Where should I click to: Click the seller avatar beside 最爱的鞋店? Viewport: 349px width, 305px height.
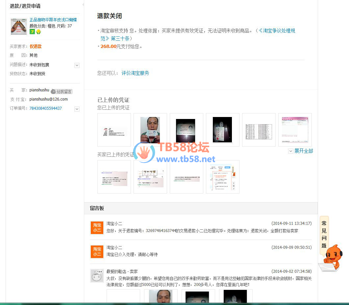click(97, 276)
